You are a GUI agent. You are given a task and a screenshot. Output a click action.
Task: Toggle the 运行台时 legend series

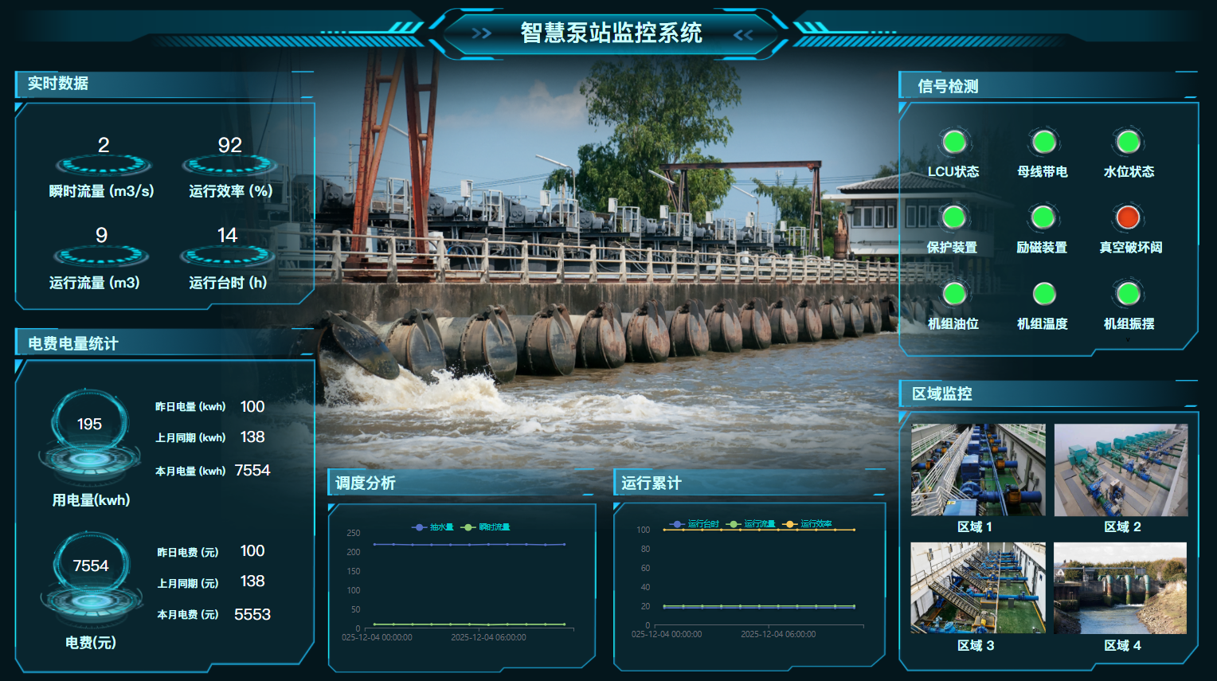coord(694,524)
